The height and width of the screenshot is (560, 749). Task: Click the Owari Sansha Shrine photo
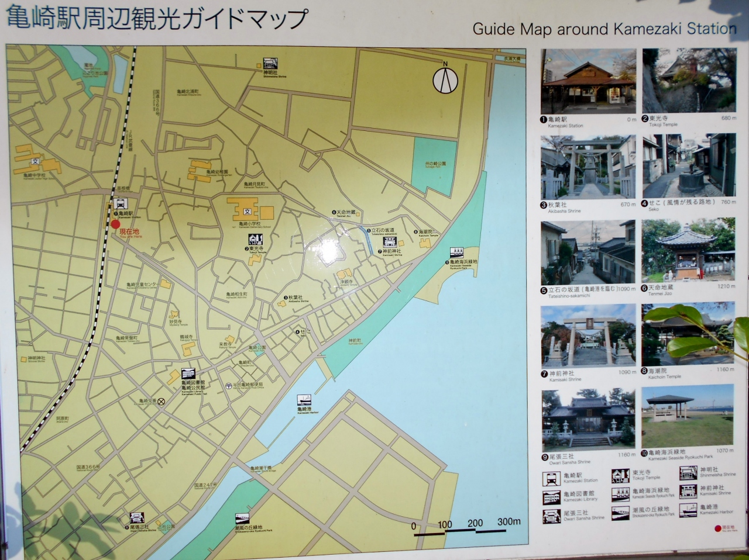(x=588, y=419)
